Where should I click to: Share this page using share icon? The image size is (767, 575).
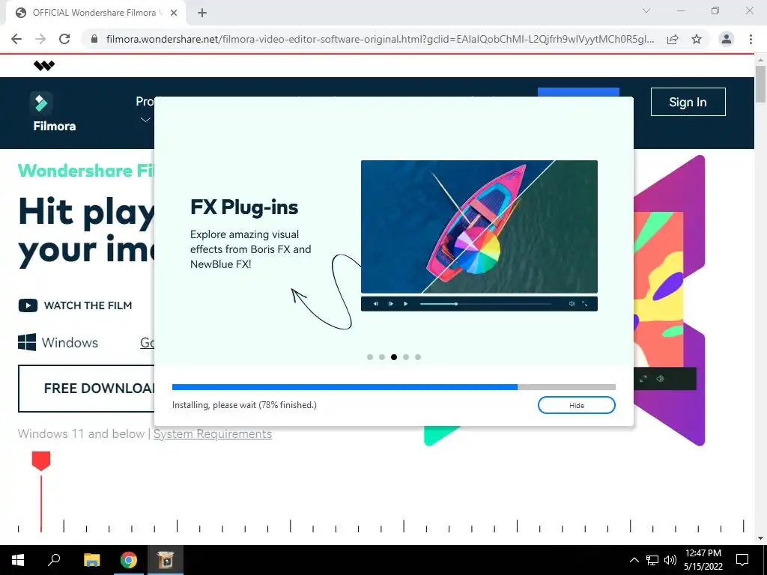[x=673, y=39]
